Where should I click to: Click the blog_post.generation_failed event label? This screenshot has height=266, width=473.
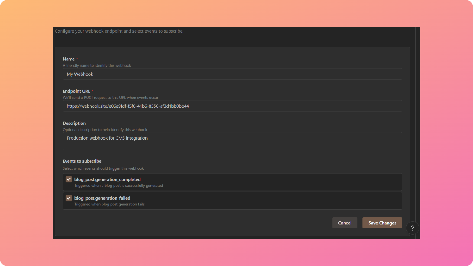(102, 198)
